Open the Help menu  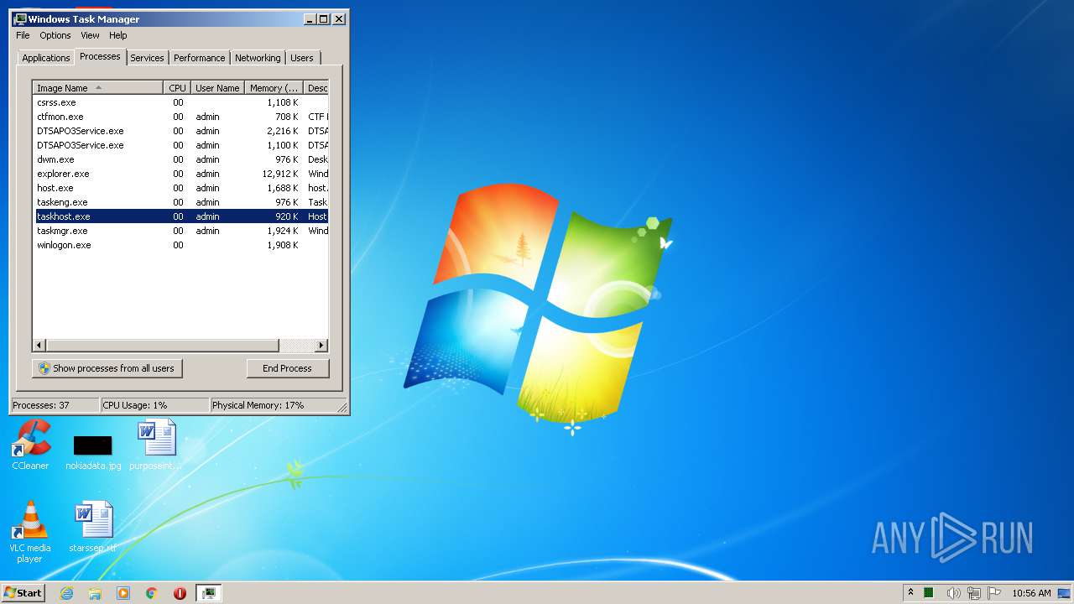118,35
